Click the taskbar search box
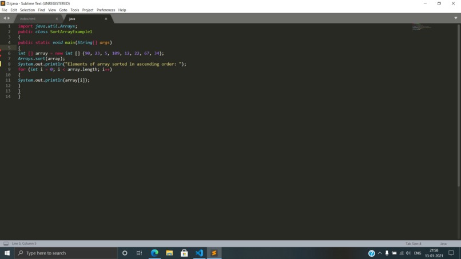The height and width of the screenshot is (259, 461). [x=66, y=253]
